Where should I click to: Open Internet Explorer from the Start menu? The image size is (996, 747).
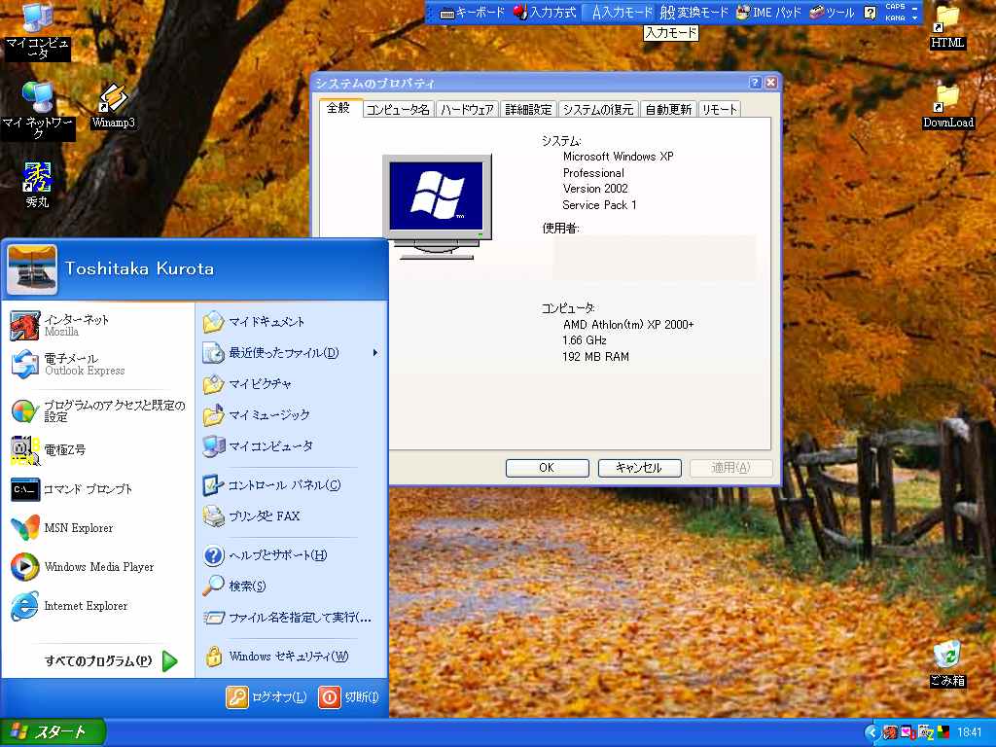98,606
